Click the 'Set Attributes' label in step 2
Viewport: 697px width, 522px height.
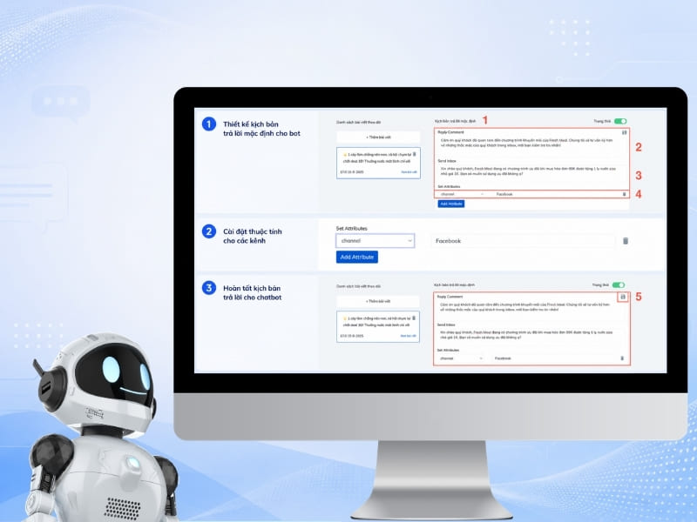(352, 228)
